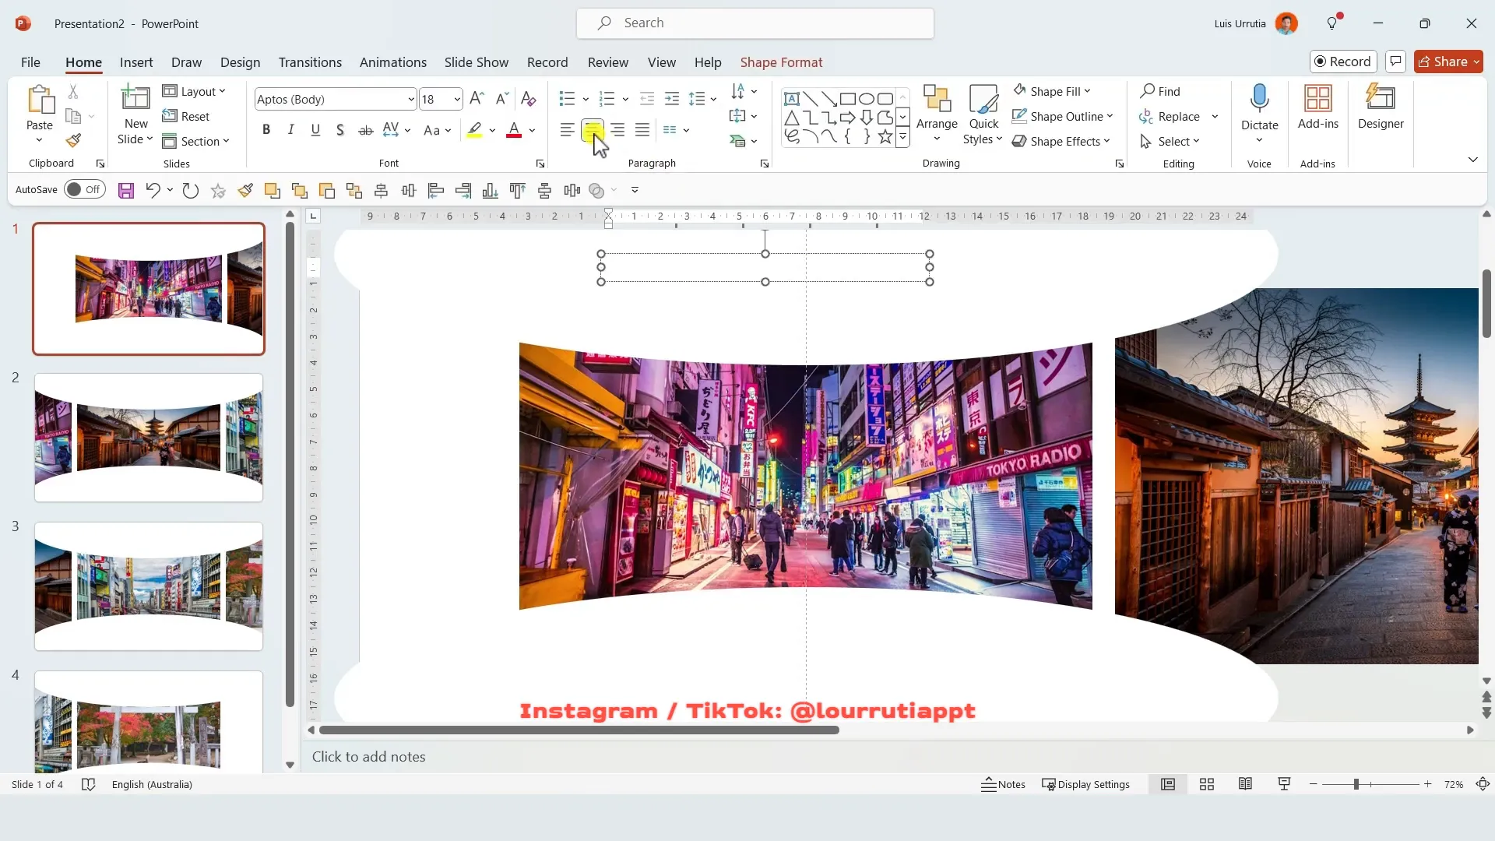1495x841 pixels.
Task: Toggle the Notes pane in status bar
Action: pyautogui.click(x=1003, y=784)
